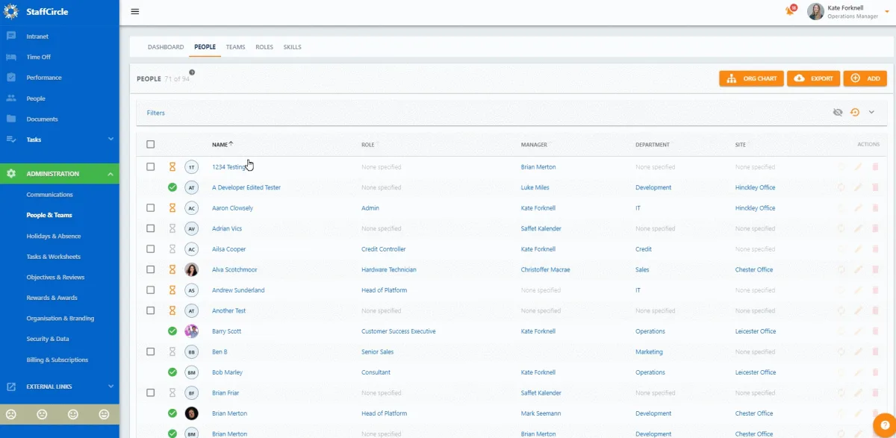The image size is (896, 438).
Task: Sort table by Manager column
Action: [x=534, y=145]
